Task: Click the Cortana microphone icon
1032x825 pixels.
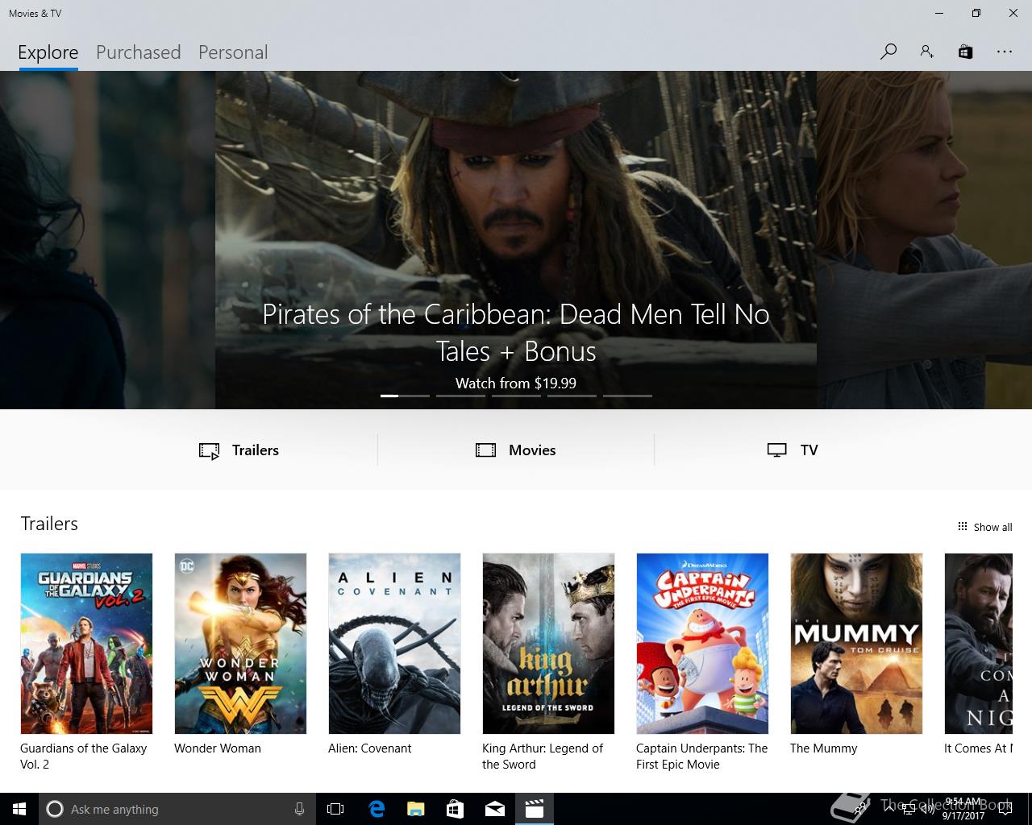Action: pyautogui.click(x=299, y=809)
